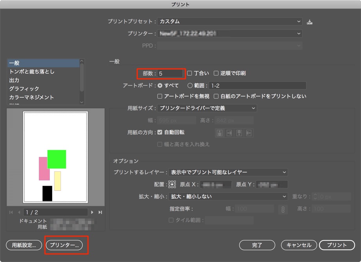Click the print preview thumbnail
This screenshot has height=262, width=361.
[x=56, y=157]
